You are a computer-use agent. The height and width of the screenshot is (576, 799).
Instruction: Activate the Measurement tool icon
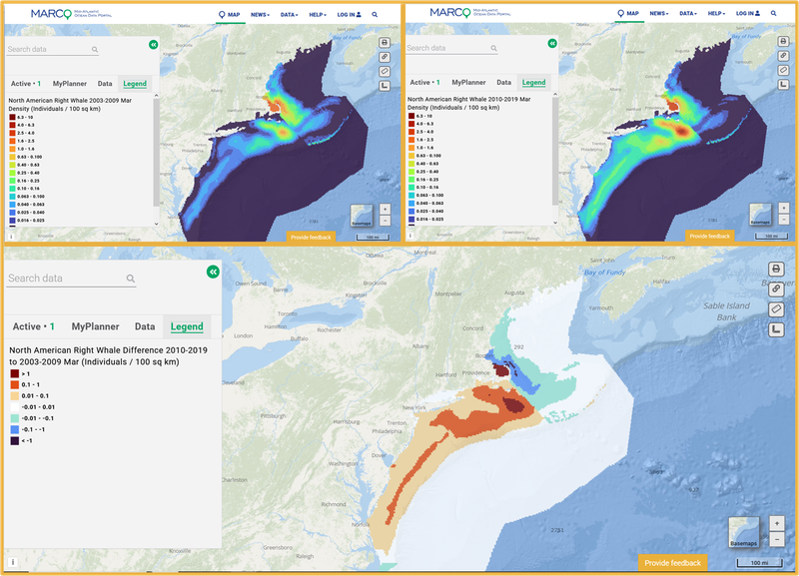(x=776, y=330)
